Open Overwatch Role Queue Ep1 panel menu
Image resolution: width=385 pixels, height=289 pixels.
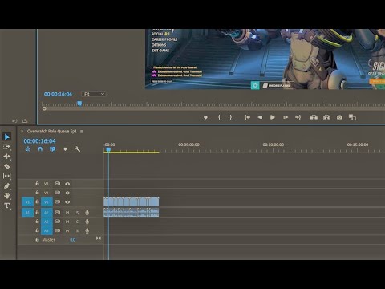[x=82, y=132]
